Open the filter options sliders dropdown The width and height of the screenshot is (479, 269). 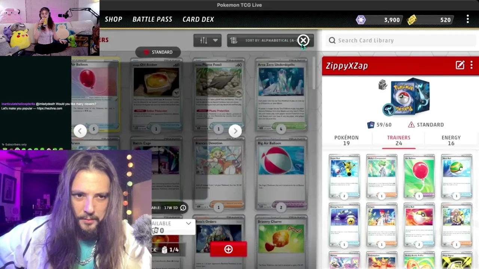pyautogui.click(x=207, y=40)
